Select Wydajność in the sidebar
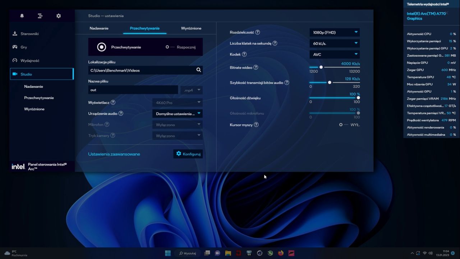This screenshot has width=460, height=259. (x=42, y=61)
